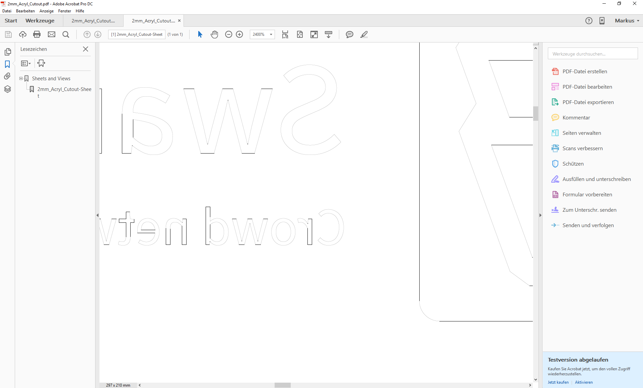
Task: Collapse the Sheets and Views bookmark
Action: [x=21, y=78]
